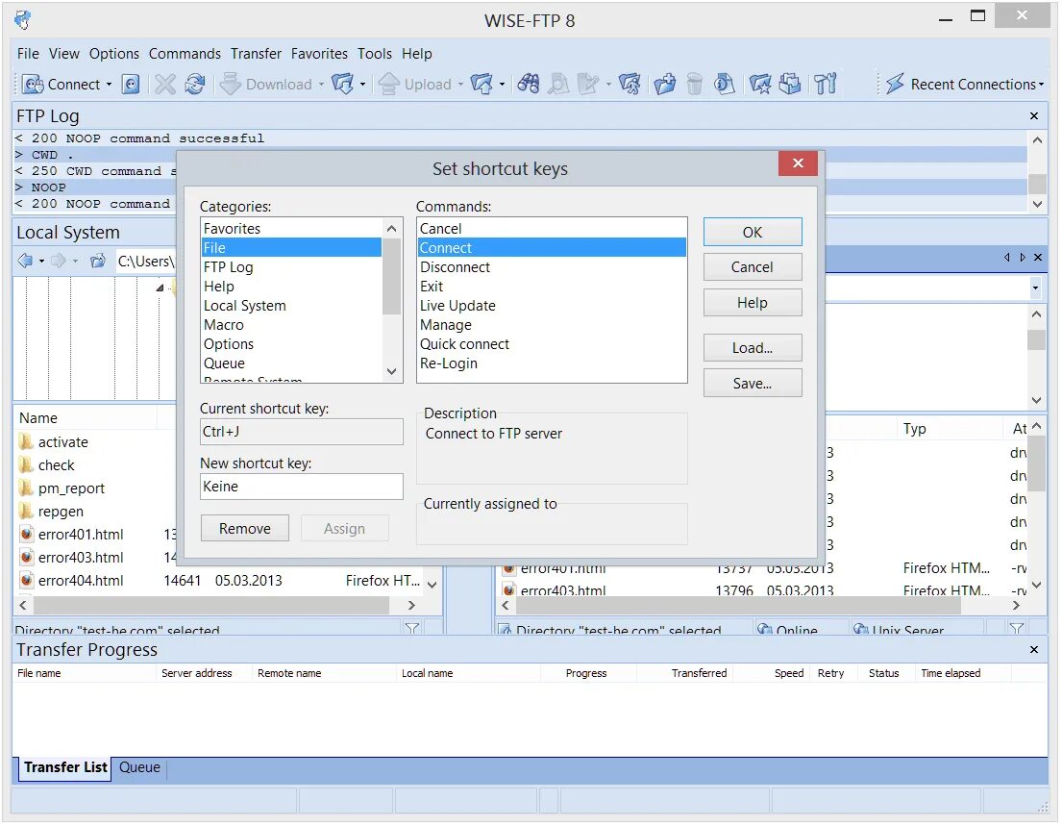Click the view file magnifier toolbar icon
The height and width of the screenshot is (826, 1062).
[558, 84]
